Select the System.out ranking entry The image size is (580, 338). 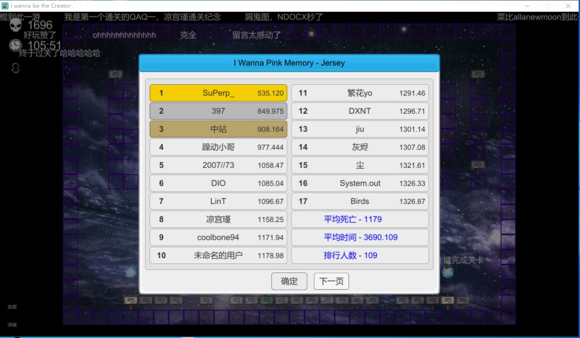click(360, 183)
